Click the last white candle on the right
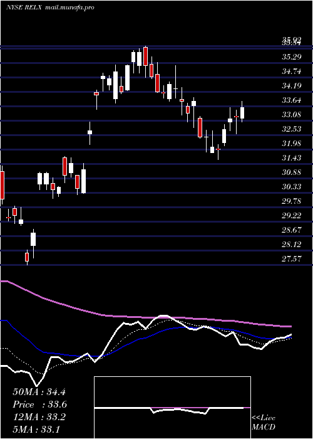Image resolution: width=313 pixels, height=439 pixels. coord(242,112)
